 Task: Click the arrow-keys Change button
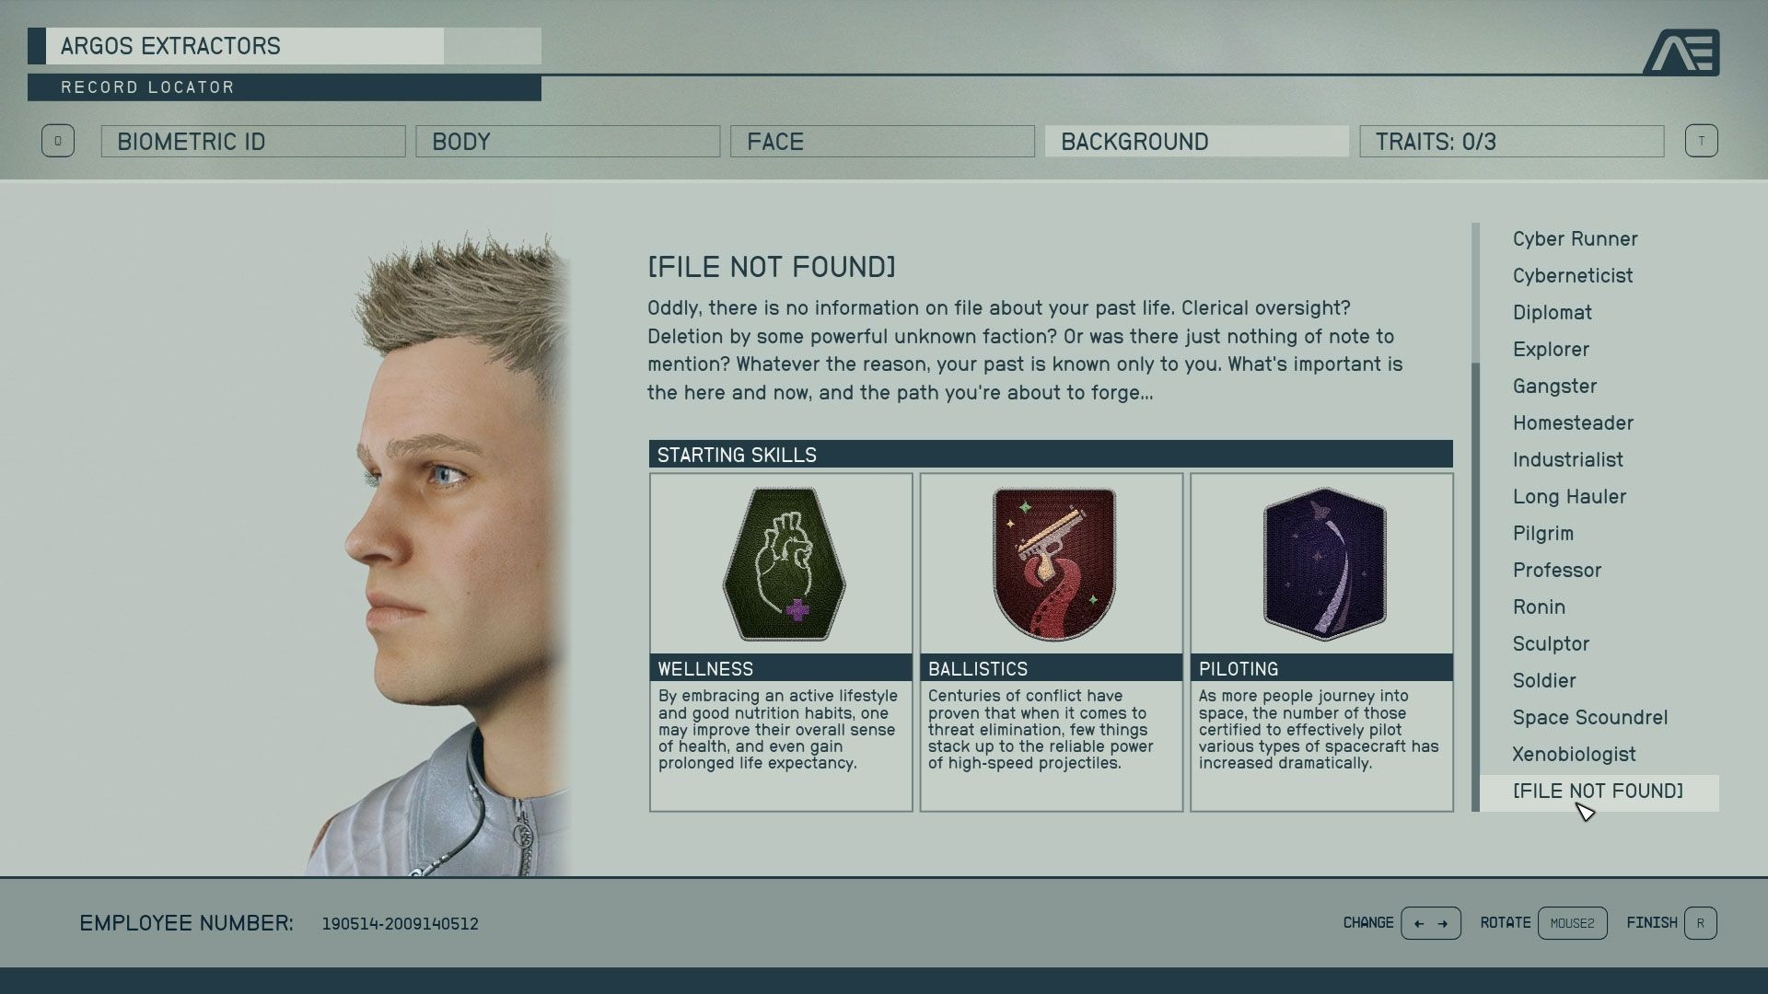[x=1430, y=923]
